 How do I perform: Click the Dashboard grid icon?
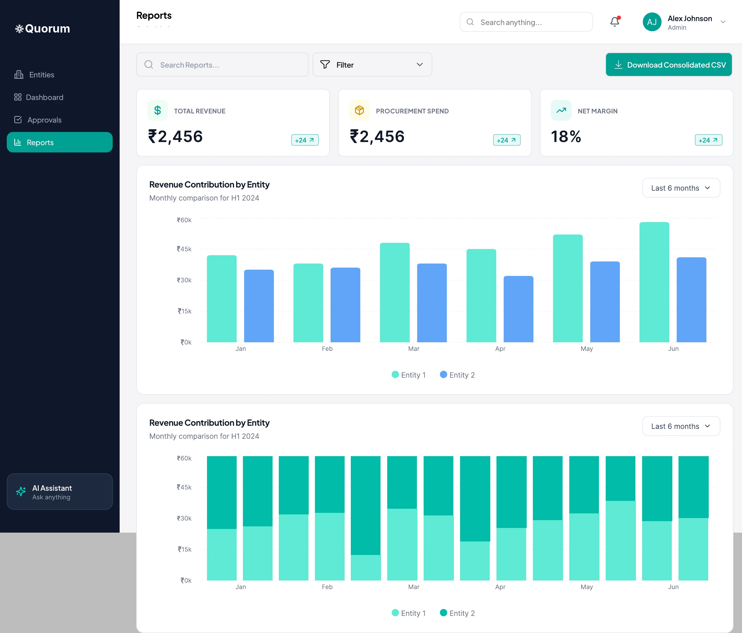[x=18, y=97]
